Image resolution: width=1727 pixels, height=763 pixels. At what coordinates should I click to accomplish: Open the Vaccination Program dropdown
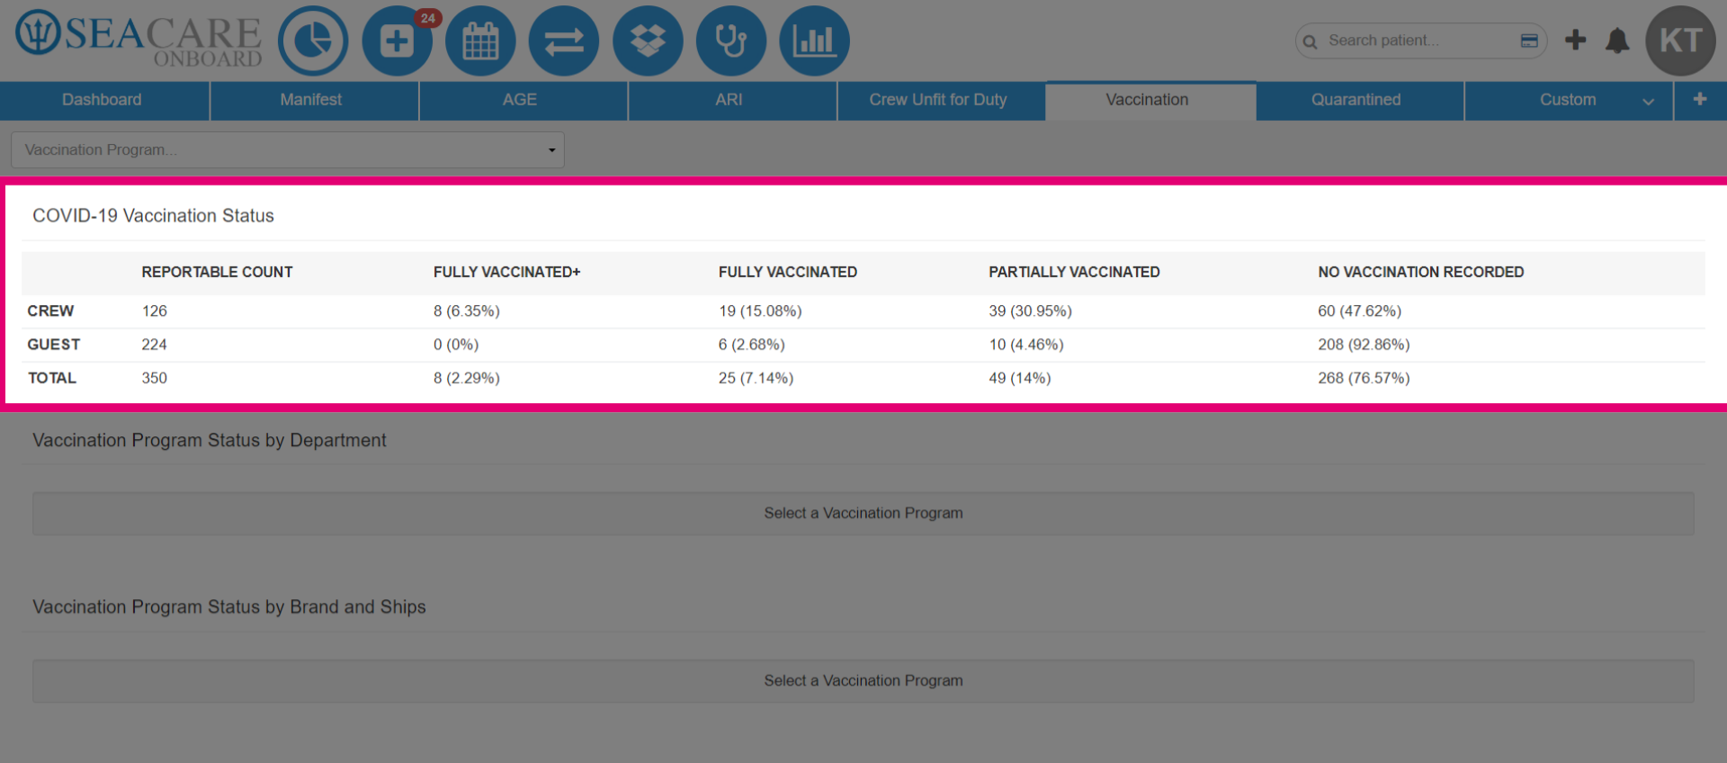[288, 150]
